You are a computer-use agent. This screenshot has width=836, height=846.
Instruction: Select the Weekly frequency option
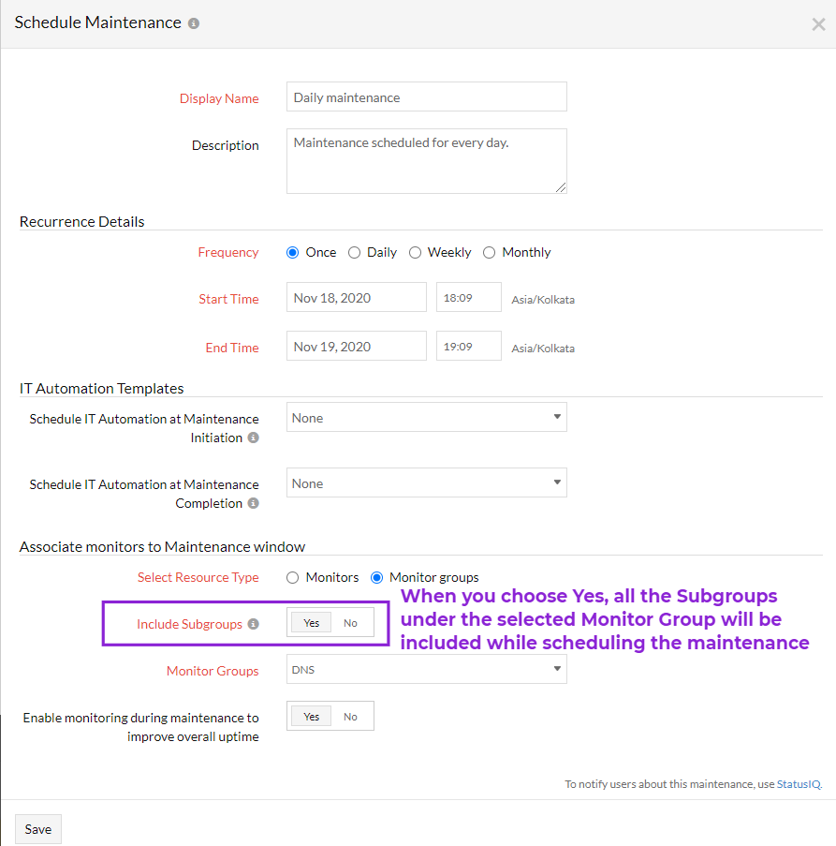[416, 252]
